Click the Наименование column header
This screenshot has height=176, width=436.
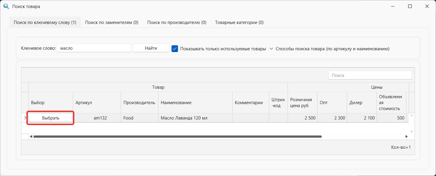click(195, 103)
